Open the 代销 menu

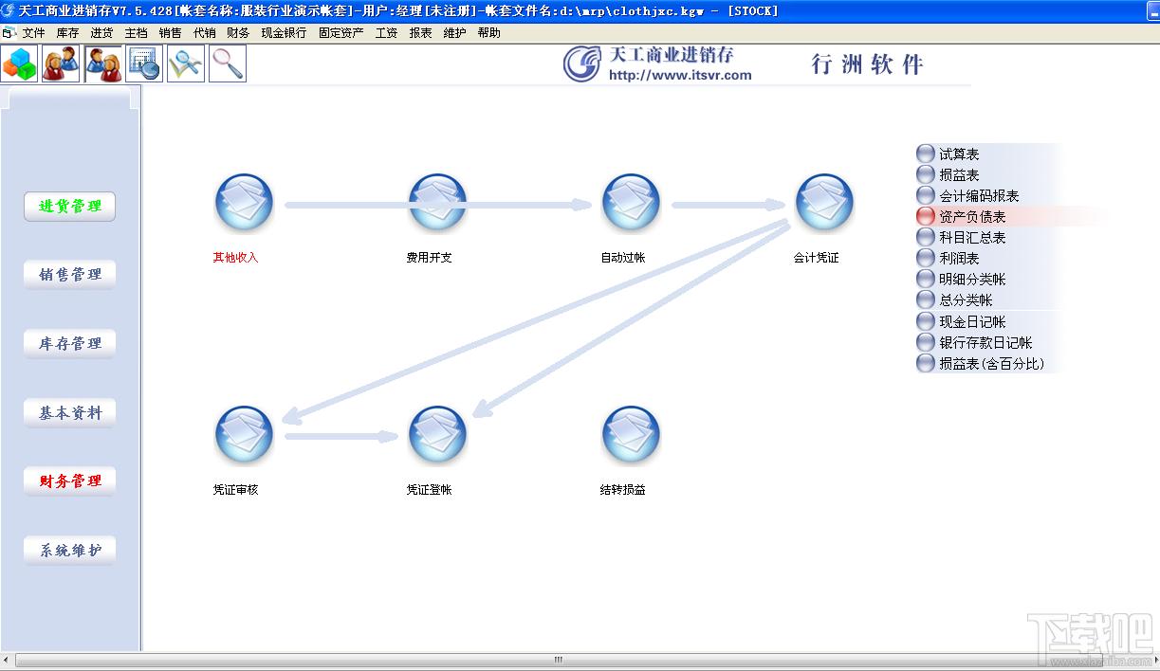[204, 32]
